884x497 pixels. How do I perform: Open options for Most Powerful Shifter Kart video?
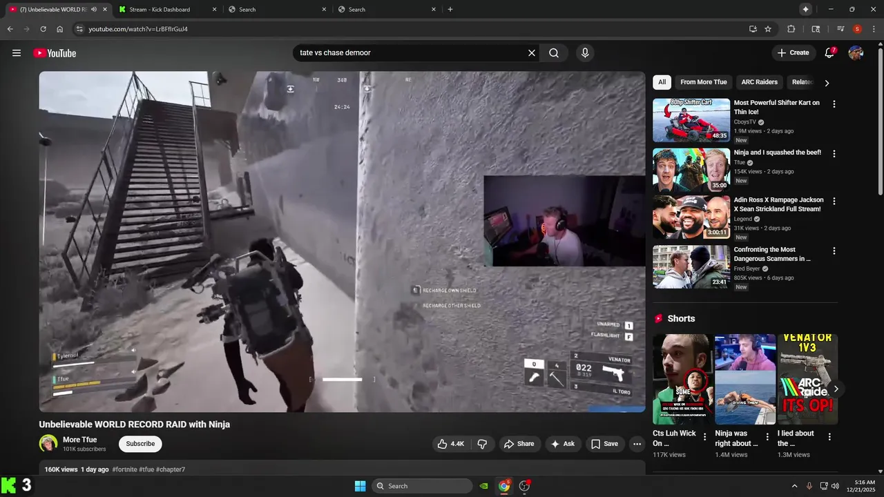(x=834, y=104)
